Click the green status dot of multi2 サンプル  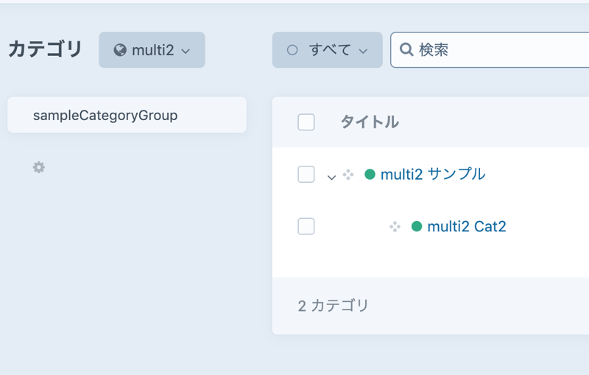(x=370, y=175)
